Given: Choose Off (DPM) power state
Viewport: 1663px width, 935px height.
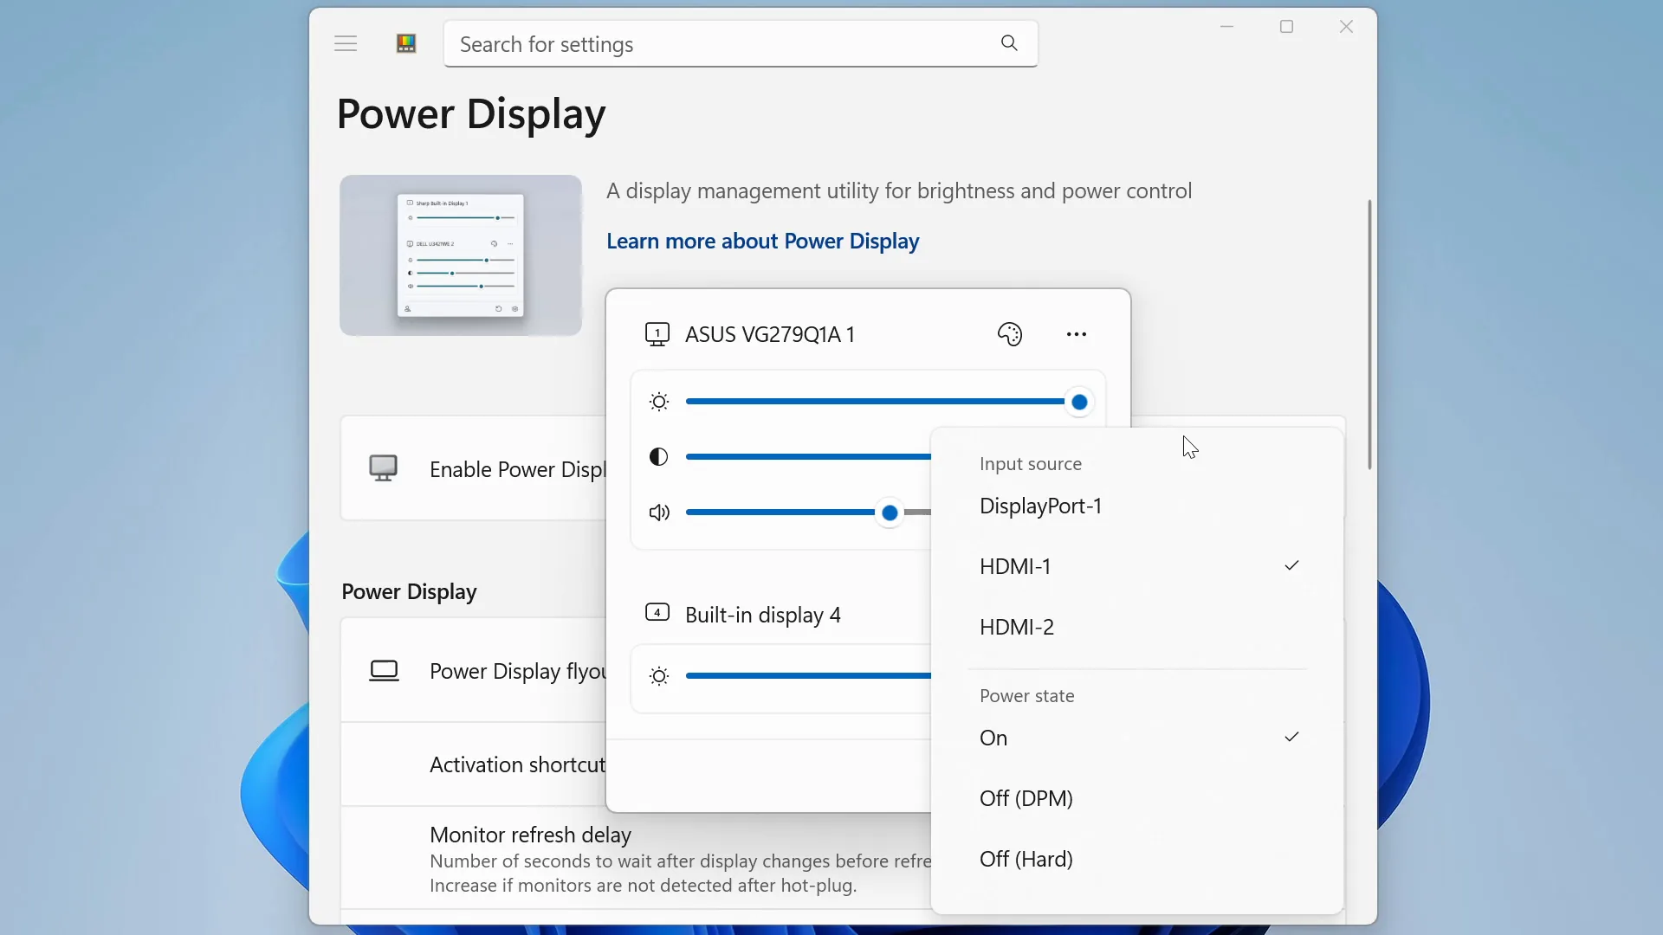Looking at the screenshot, I should [1137, 798].
